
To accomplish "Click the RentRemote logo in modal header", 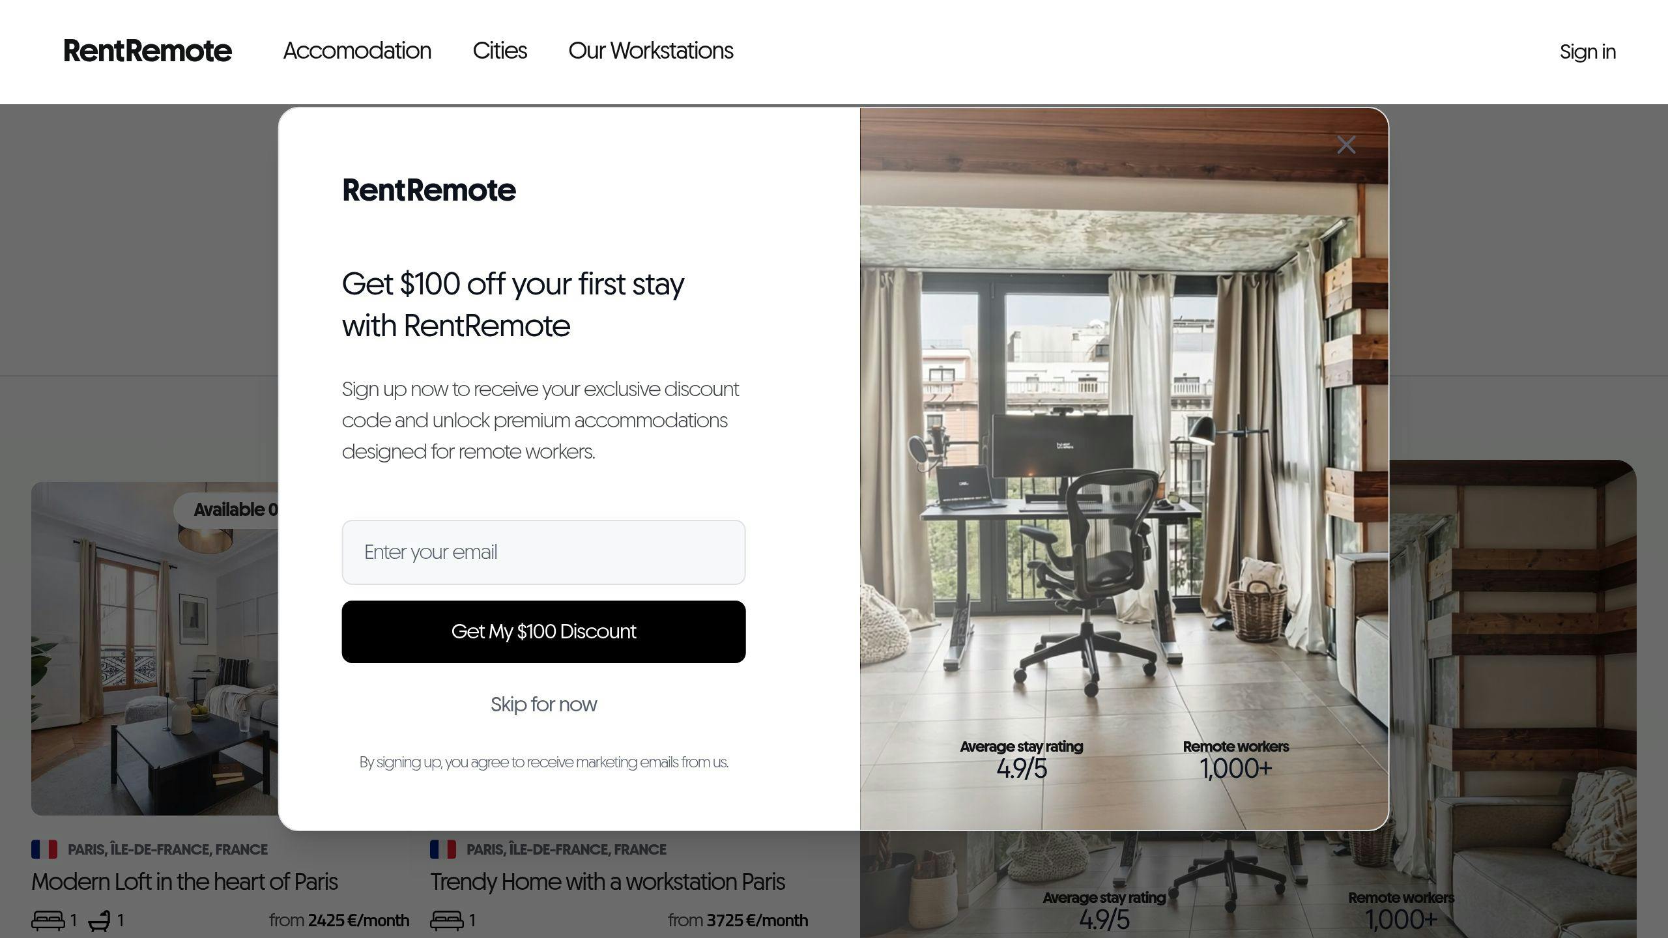I will (x=429, y=190).
